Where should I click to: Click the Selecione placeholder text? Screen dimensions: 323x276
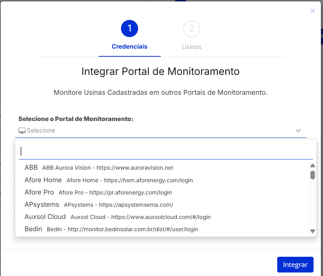click(41, 130)
